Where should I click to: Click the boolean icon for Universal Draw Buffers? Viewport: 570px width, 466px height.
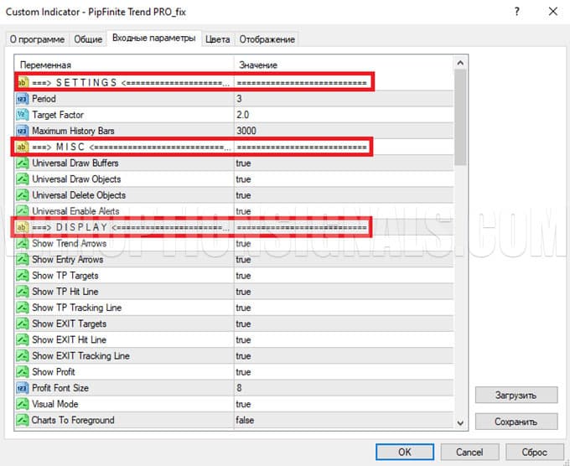click(22, 163)
